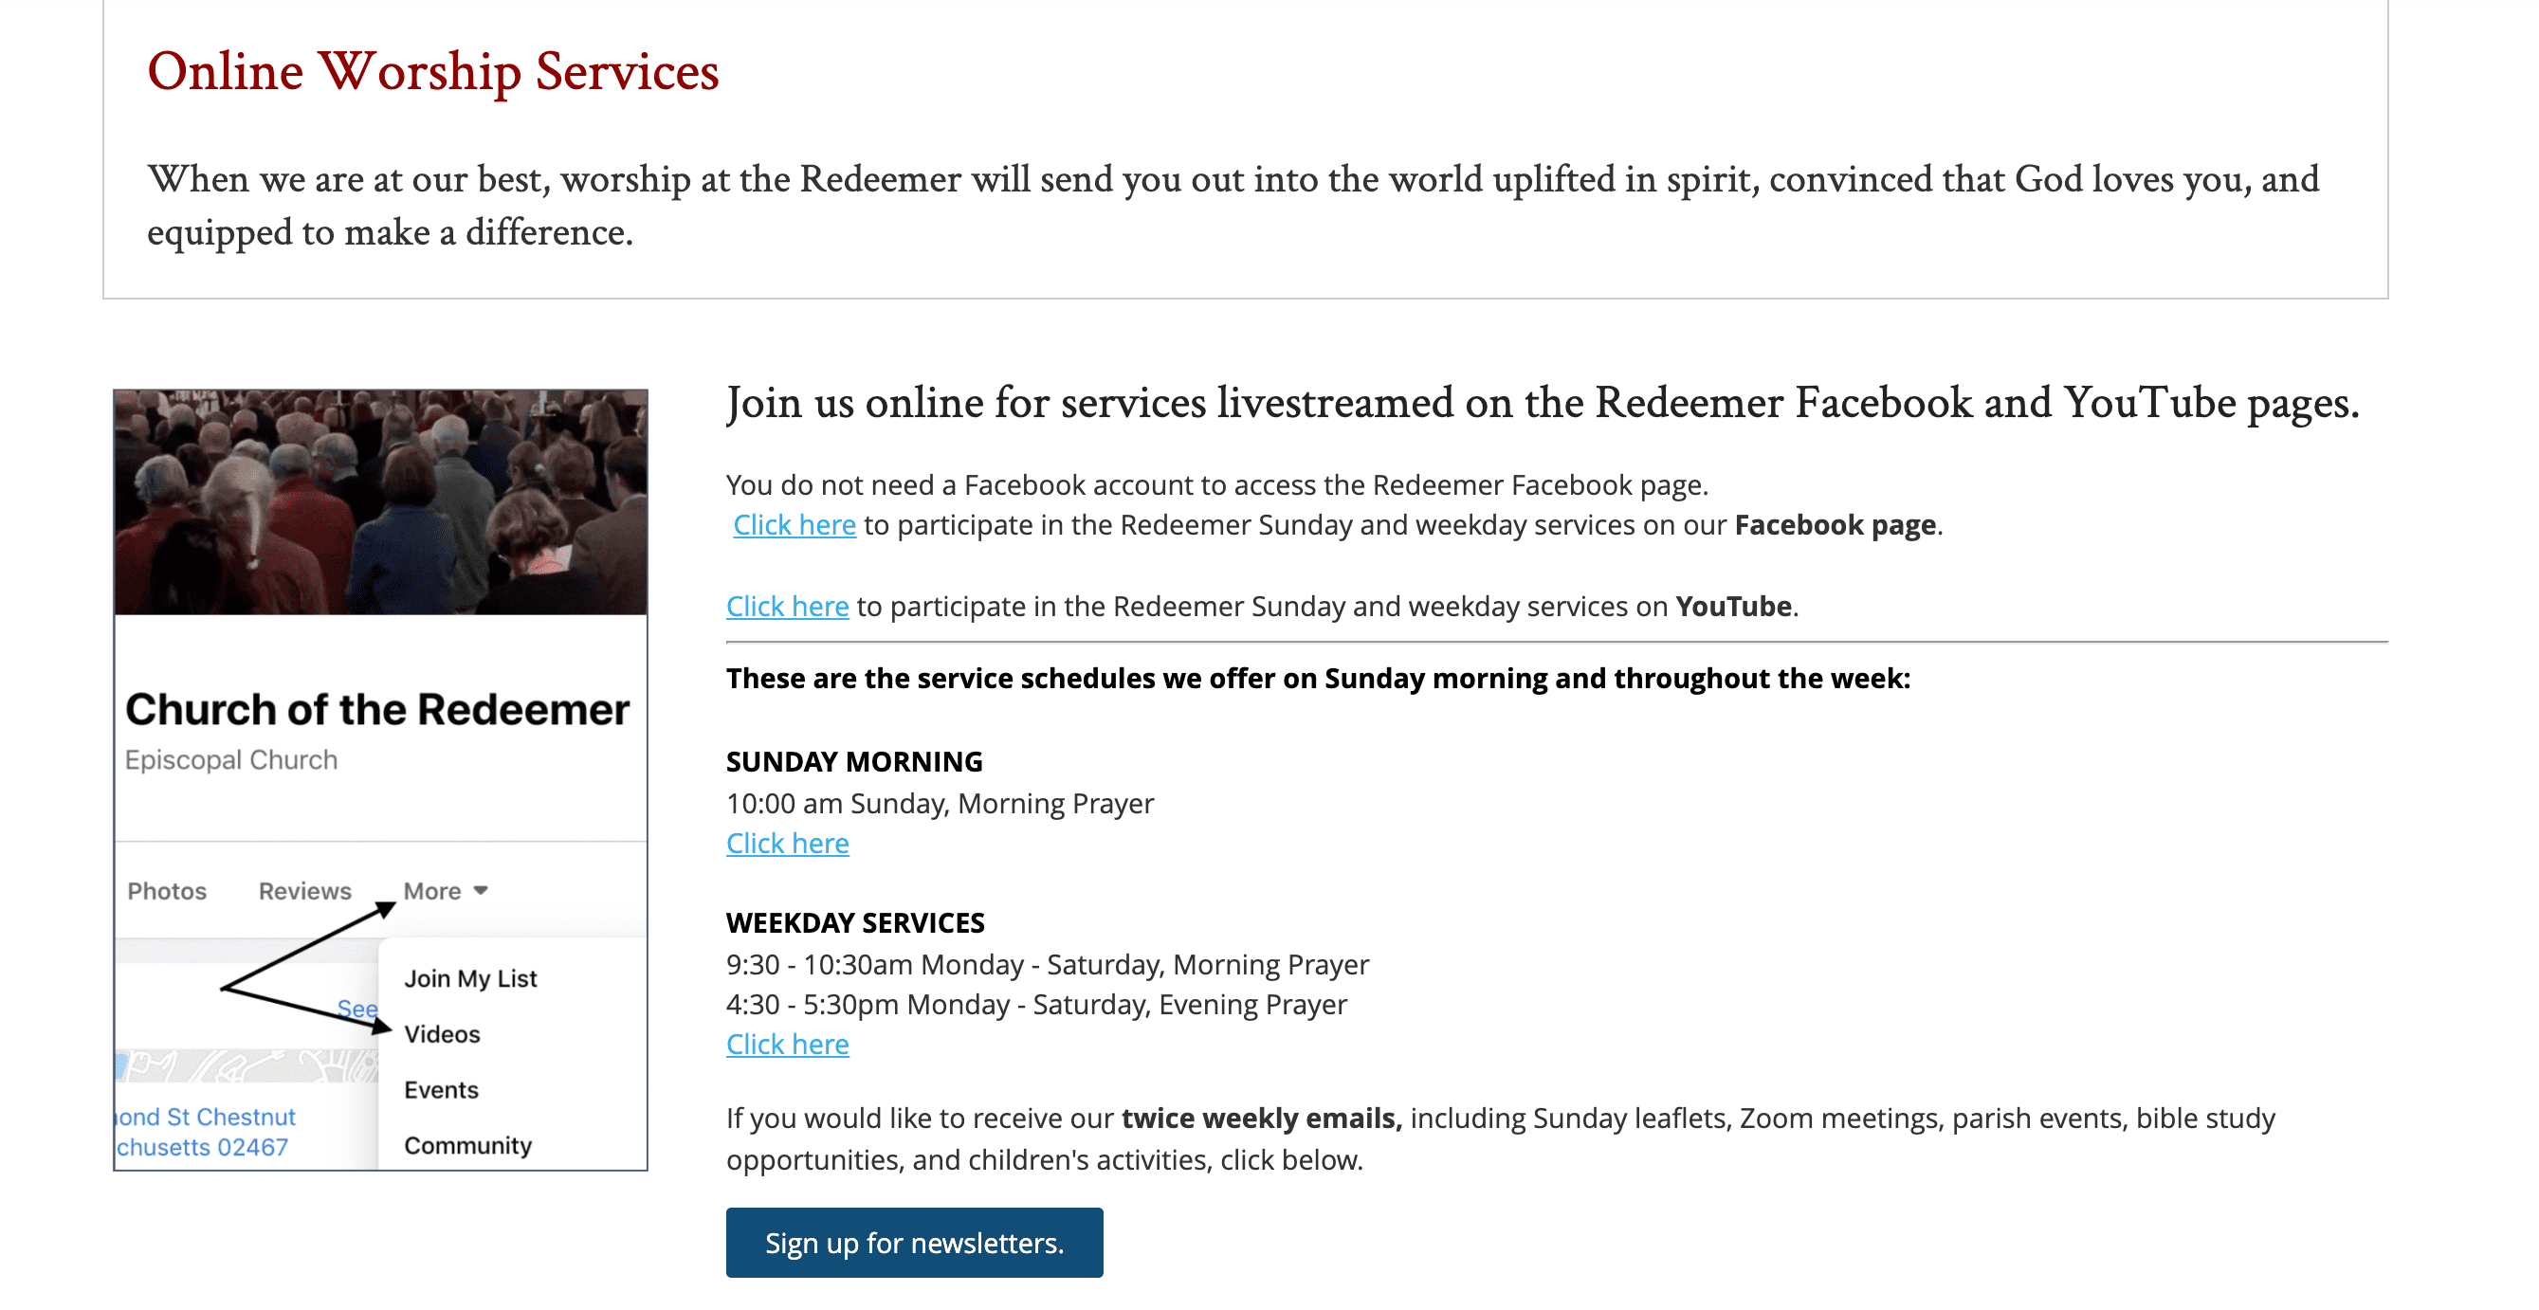Choose Join My List from the menu

470,978
